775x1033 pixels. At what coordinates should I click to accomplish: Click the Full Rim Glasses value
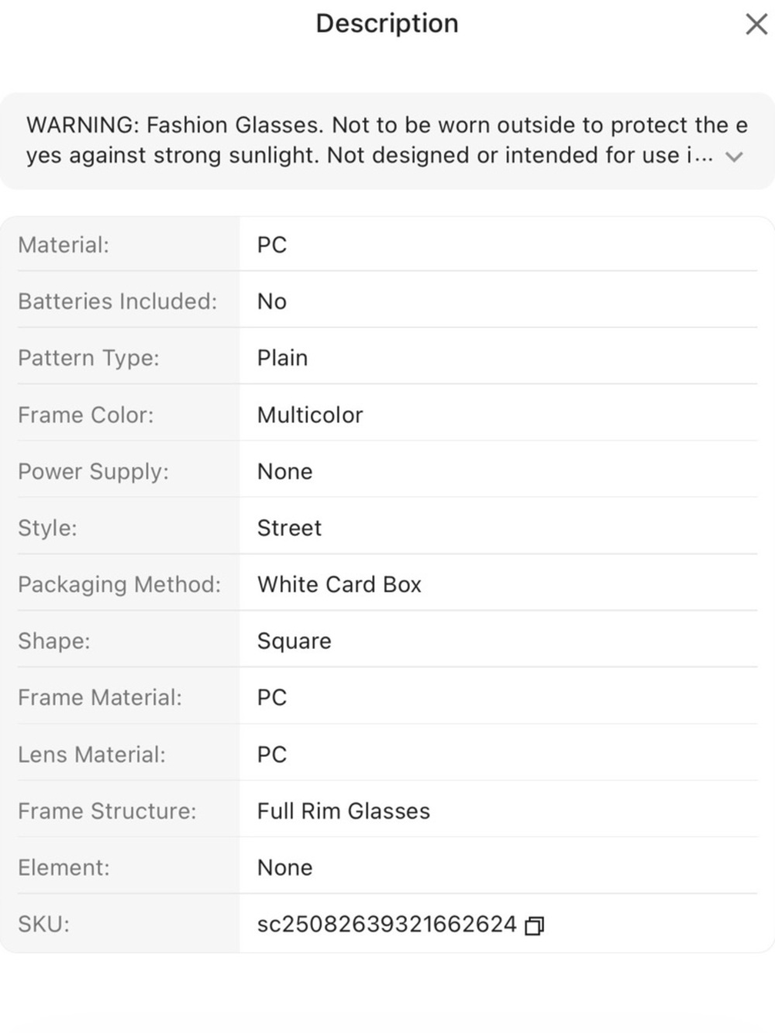pos(343,811)
